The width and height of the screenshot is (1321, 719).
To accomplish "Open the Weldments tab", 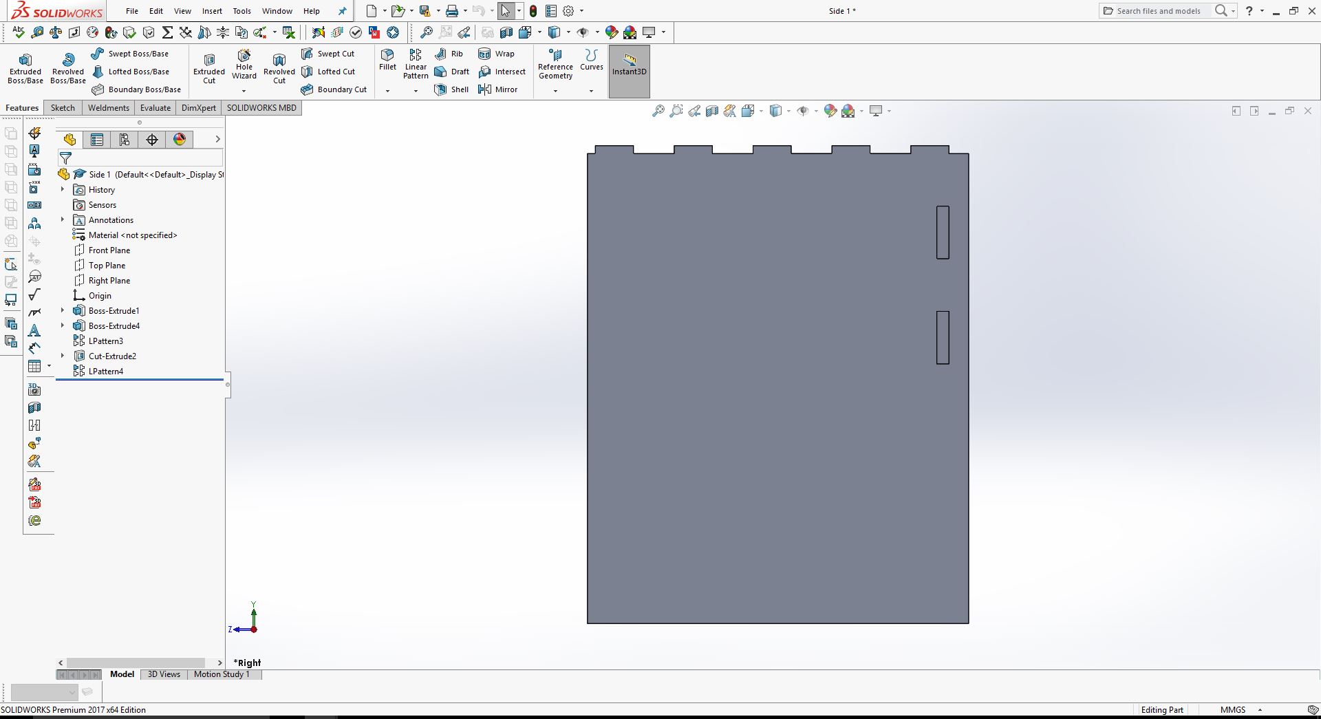I will point(109,108).
